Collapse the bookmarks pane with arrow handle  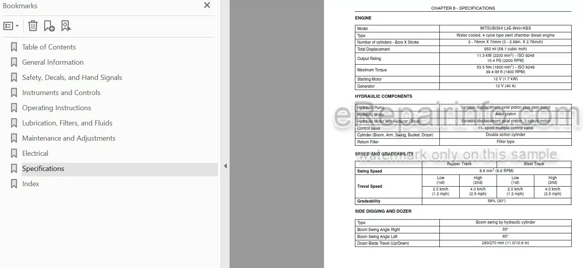(225, 166)
